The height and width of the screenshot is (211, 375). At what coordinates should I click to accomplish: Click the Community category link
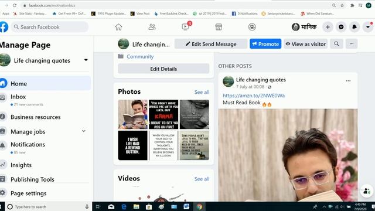[140, 57]
